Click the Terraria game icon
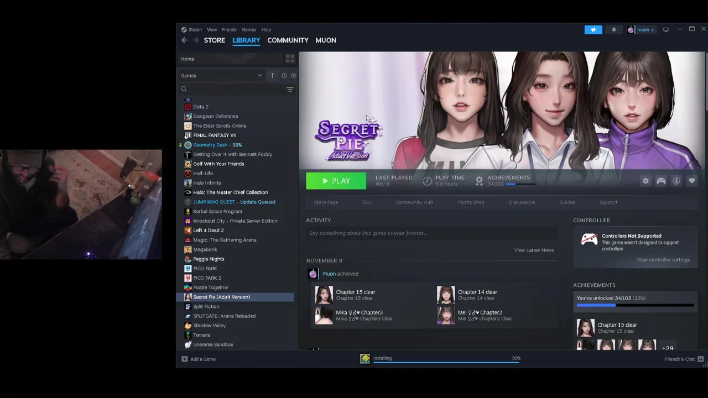Image resolution: width=708 pixels, height=398 pixels. point(188,335)
